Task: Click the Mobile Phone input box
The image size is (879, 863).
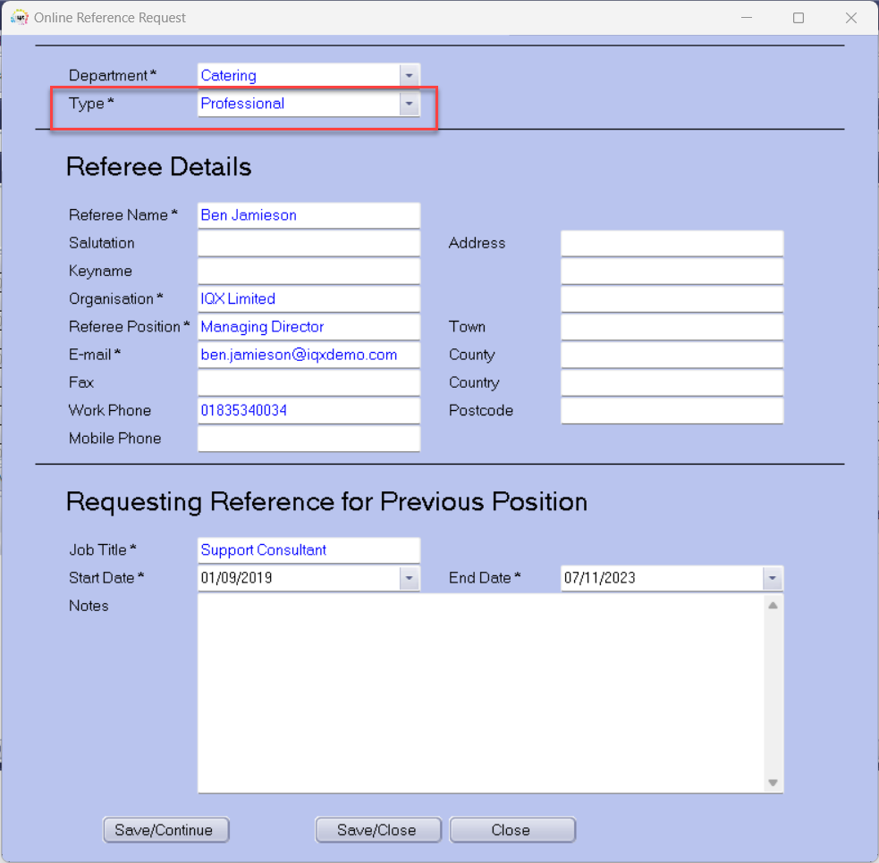Action: pos(308,439)
